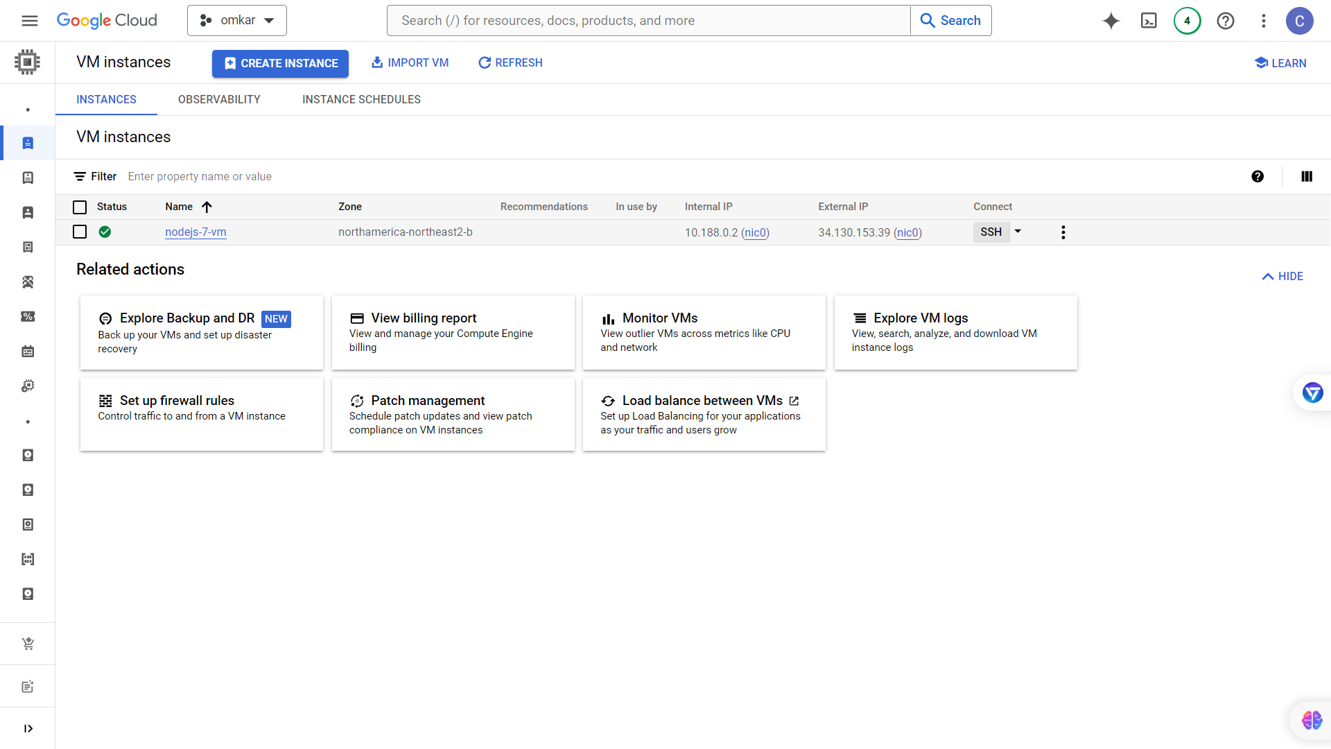Screen dimensions: 1331x749
Task: Expand the SSH connection options arrow
Action: coord(1018,232)
